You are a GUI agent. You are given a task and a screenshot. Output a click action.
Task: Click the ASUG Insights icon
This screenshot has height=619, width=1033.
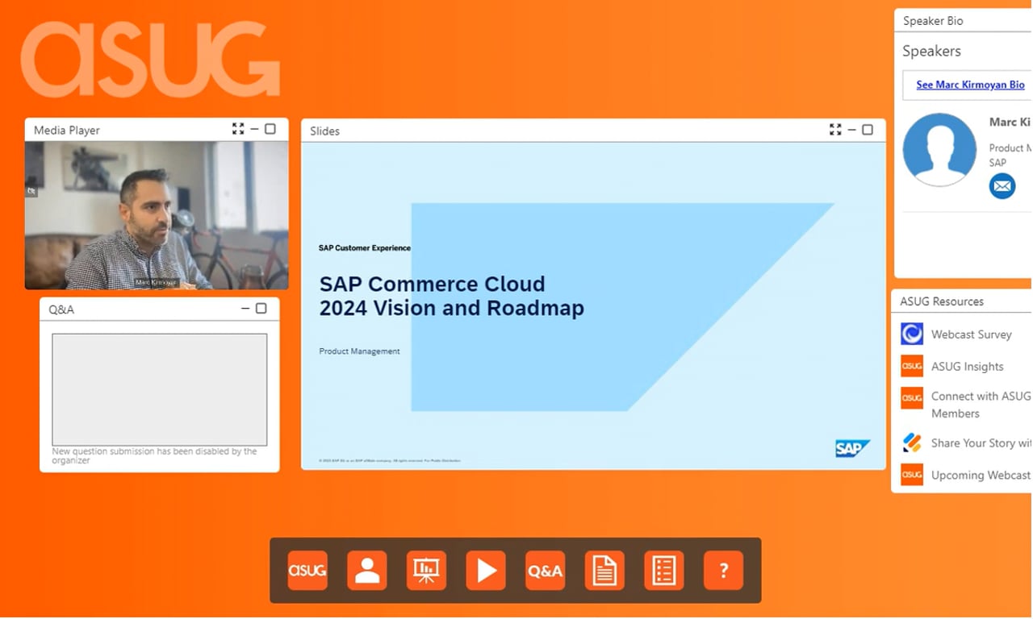click(x=912, y=366)
